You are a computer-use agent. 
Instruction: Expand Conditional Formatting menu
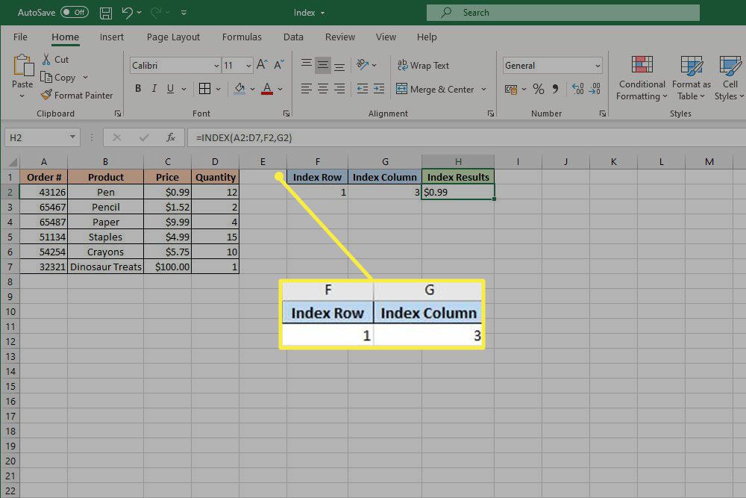coord(642,78)
